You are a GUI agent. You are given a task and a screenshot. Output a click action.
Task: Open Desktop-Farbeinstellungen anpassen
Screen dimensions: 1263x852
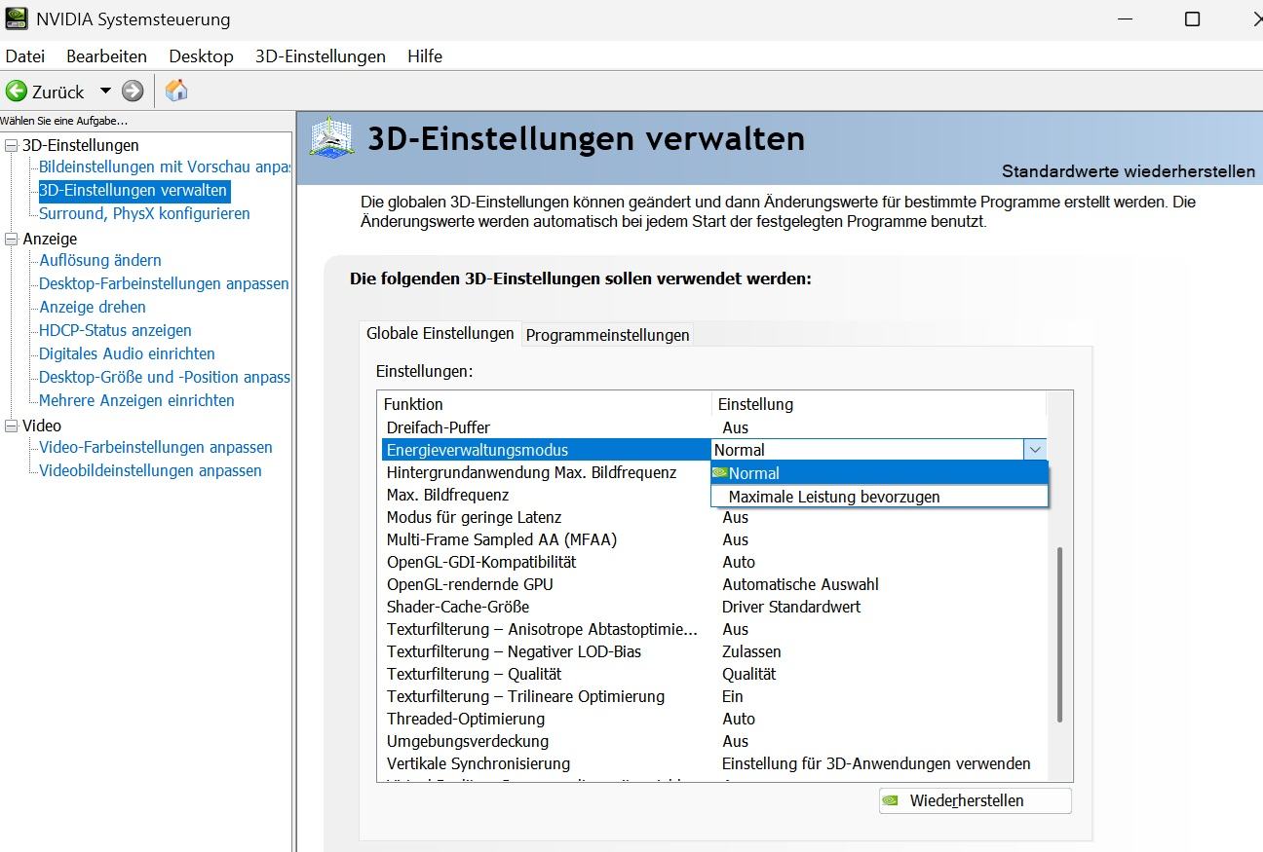pyautogui.click(x=164, y=283)
